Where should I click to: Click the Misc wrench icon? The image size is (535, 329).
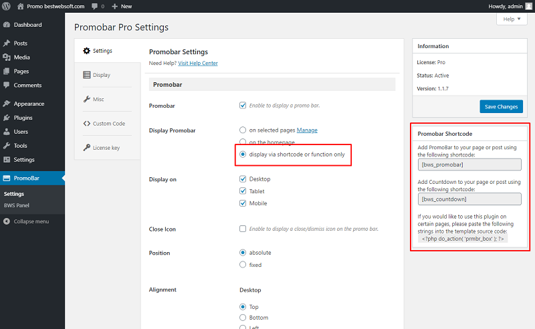tap(87, 99)
